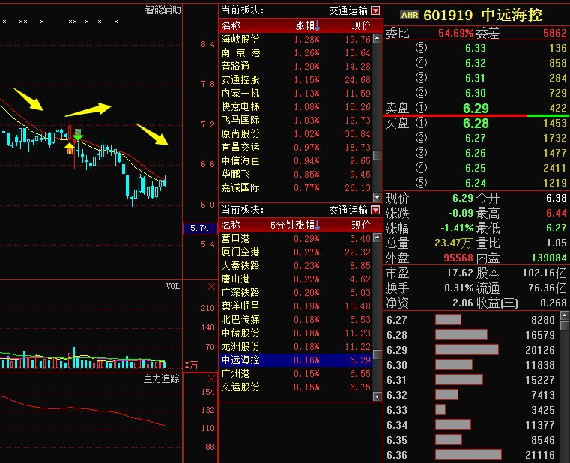Screen dimensions: 570x463
Task: Select 厦门空港 row
Action: click(x=296, y=252)
